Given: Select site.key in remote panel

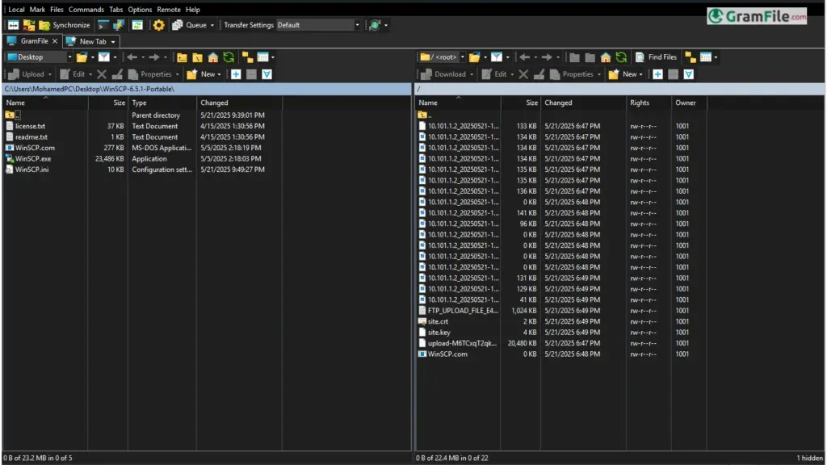Looking at the screenshot, I should (x=439, y=332).
